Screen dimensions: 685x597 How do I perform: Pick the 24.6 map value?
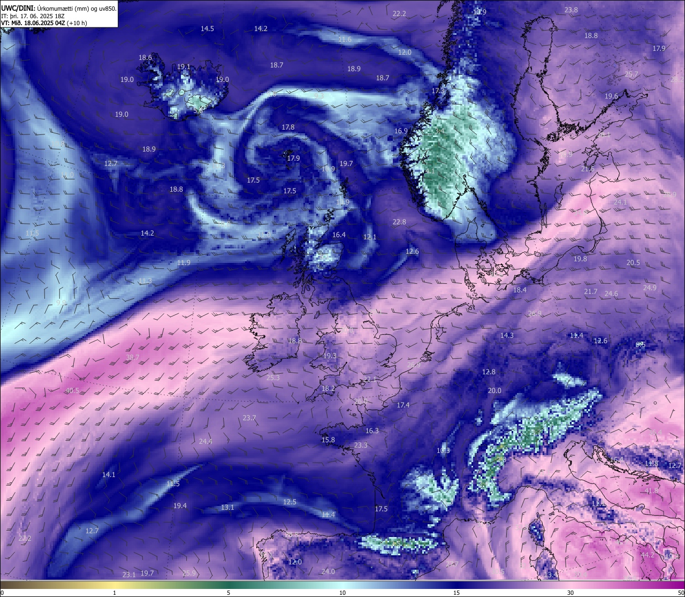tap(611, 293)
